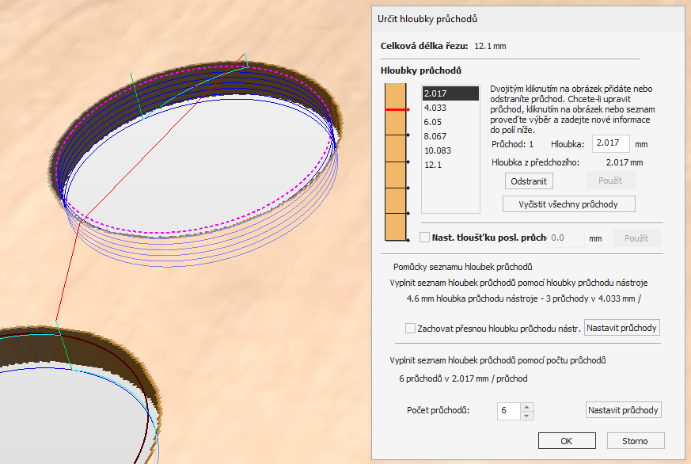Decrease Počet průchodů with down arrow

point(528,415)
